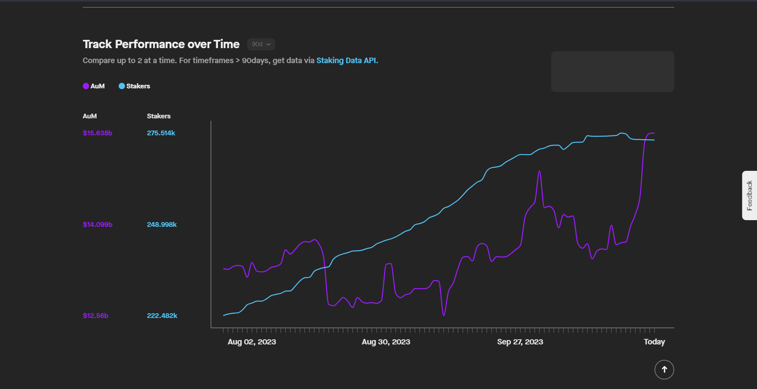The width and height of the screenshot is (757, 389).
Task: Click the Track Performance over Time heading
Action: [161, 44]
